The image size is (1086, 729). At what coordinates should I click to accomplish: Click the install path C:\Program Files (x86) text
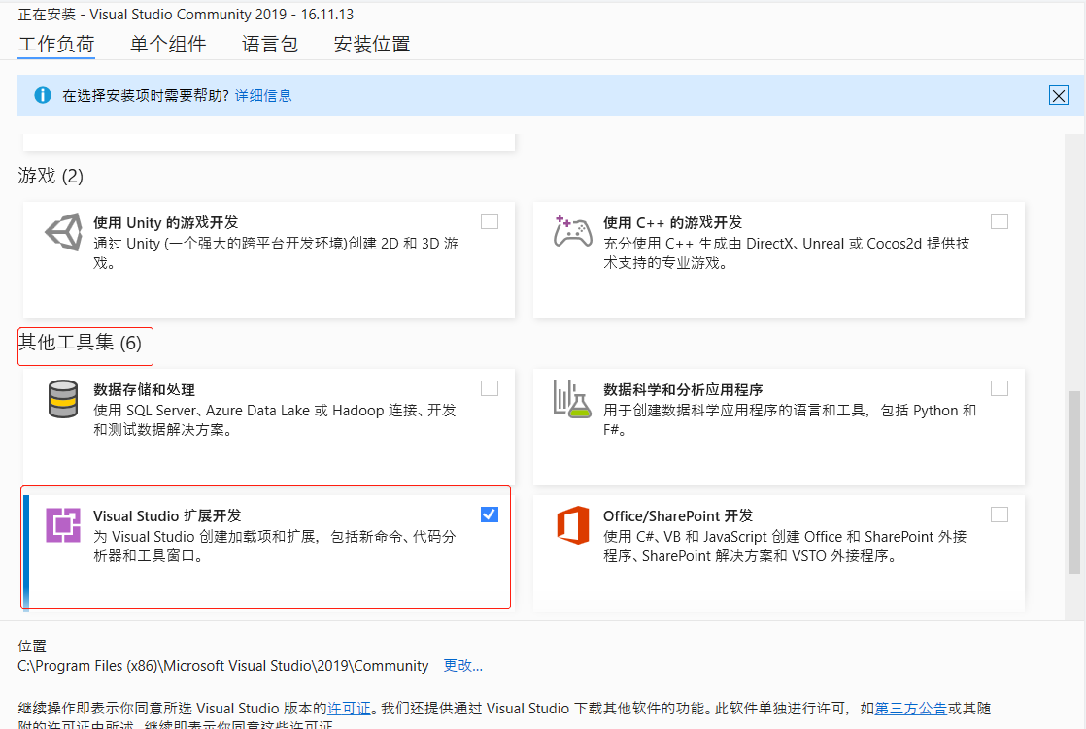(223, 665)
